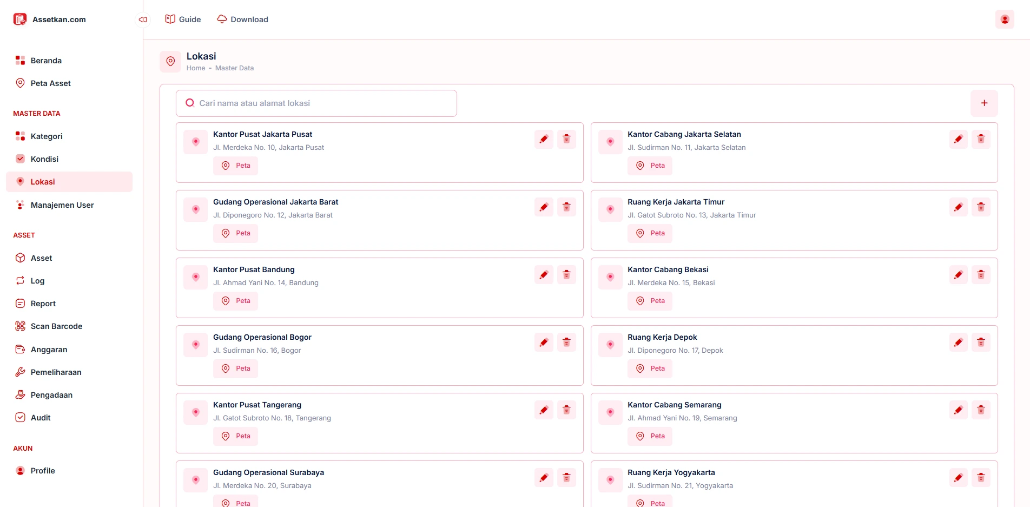View Peta for Ruang Kerja Jakarta Timur
The width and height of the screenshot is (1030, 507).
[x=650, y=233]
